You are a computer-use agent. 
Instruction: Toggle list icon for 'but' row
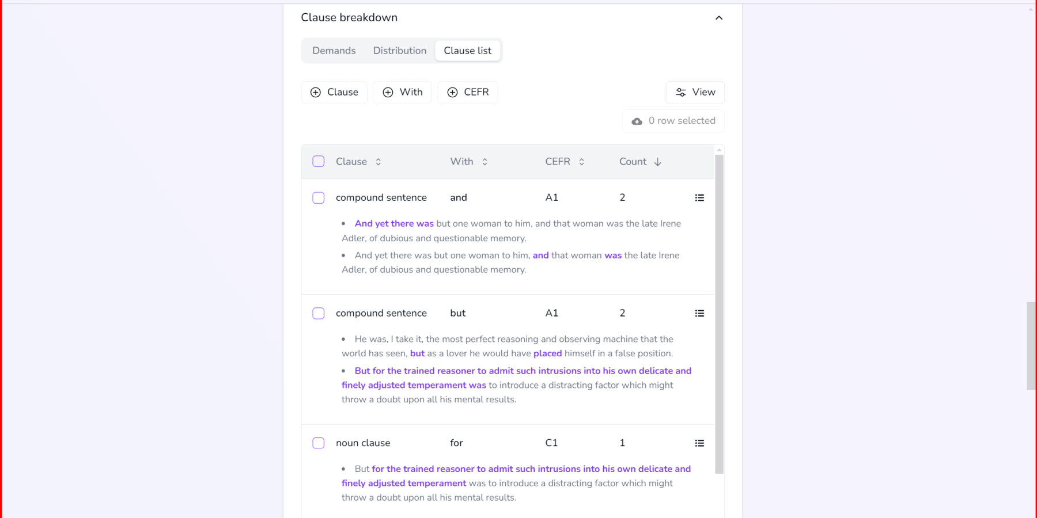tap(699, 314)
